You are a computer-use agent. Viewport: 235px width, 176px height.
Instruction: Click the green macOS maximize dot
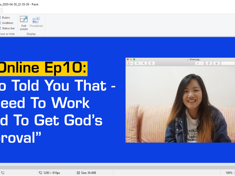point(134,59)
